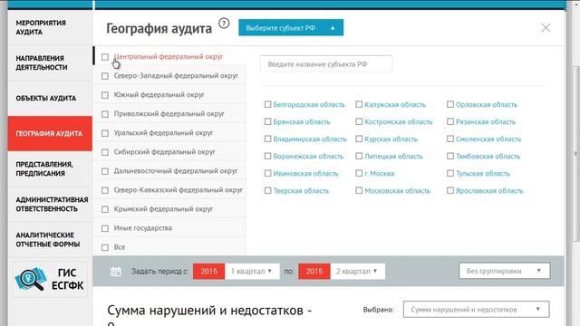580x326 pixels.
Task: Open Направления деятельности menu section
Action: (x=50, y=62)
